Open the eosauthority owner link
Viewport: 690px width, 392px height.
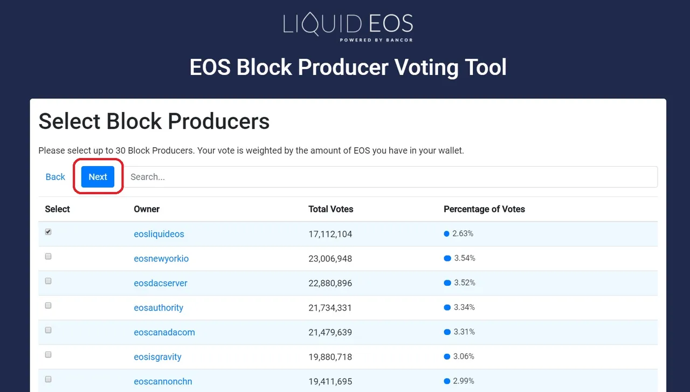tap(158, 308)
